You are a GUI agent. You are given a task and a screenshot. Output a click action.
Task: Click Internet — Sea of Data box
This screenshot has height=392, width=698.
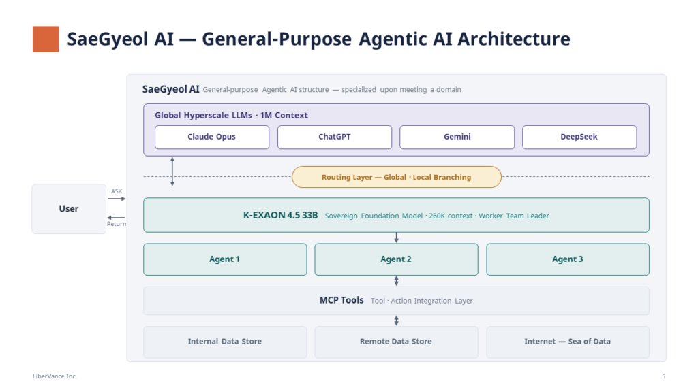pos(568,342)
